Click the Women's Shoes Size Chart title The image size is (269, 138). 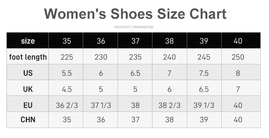click(x=135, y=14)
